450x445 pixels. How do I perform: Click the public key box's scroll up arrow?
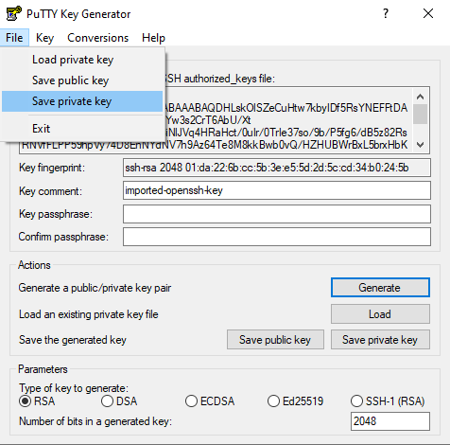[420, 97]
